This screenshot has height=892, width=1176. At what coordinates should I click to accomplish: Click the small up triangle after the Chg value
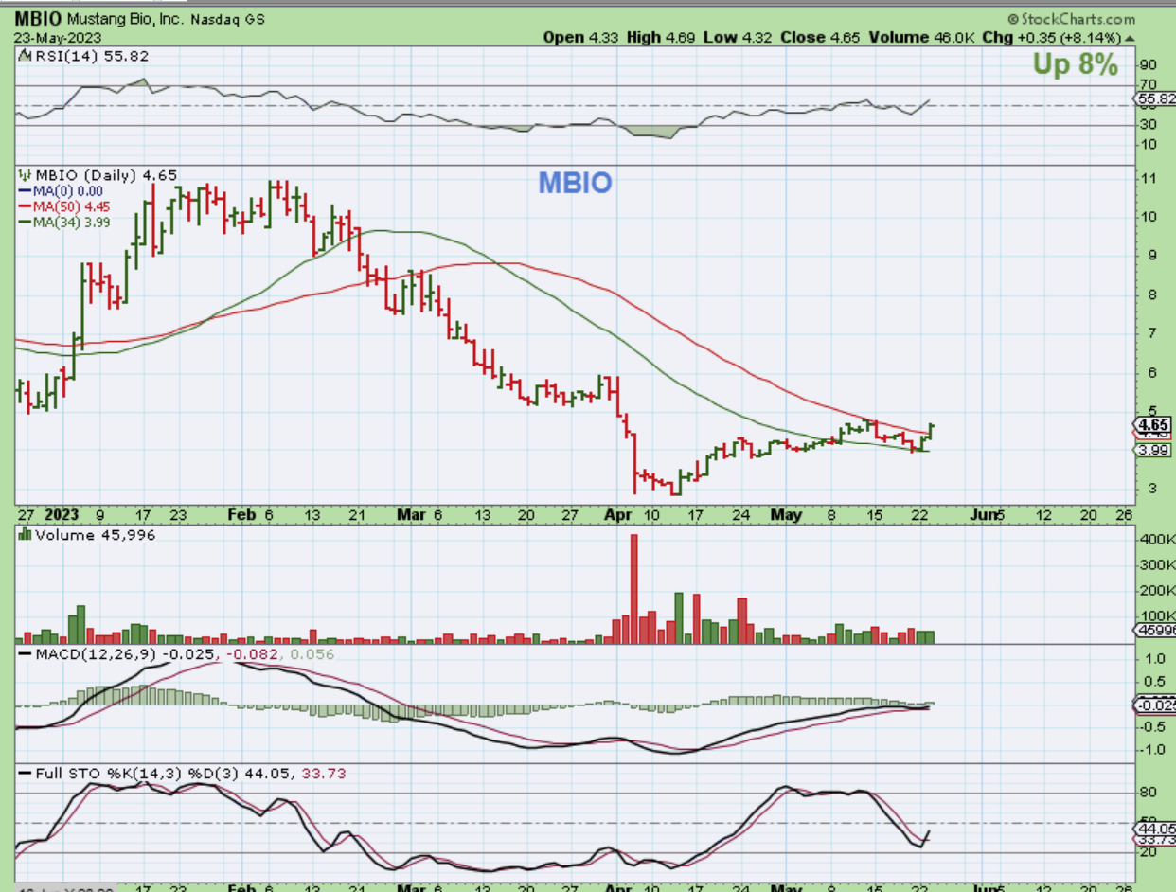click(1128, 38)
